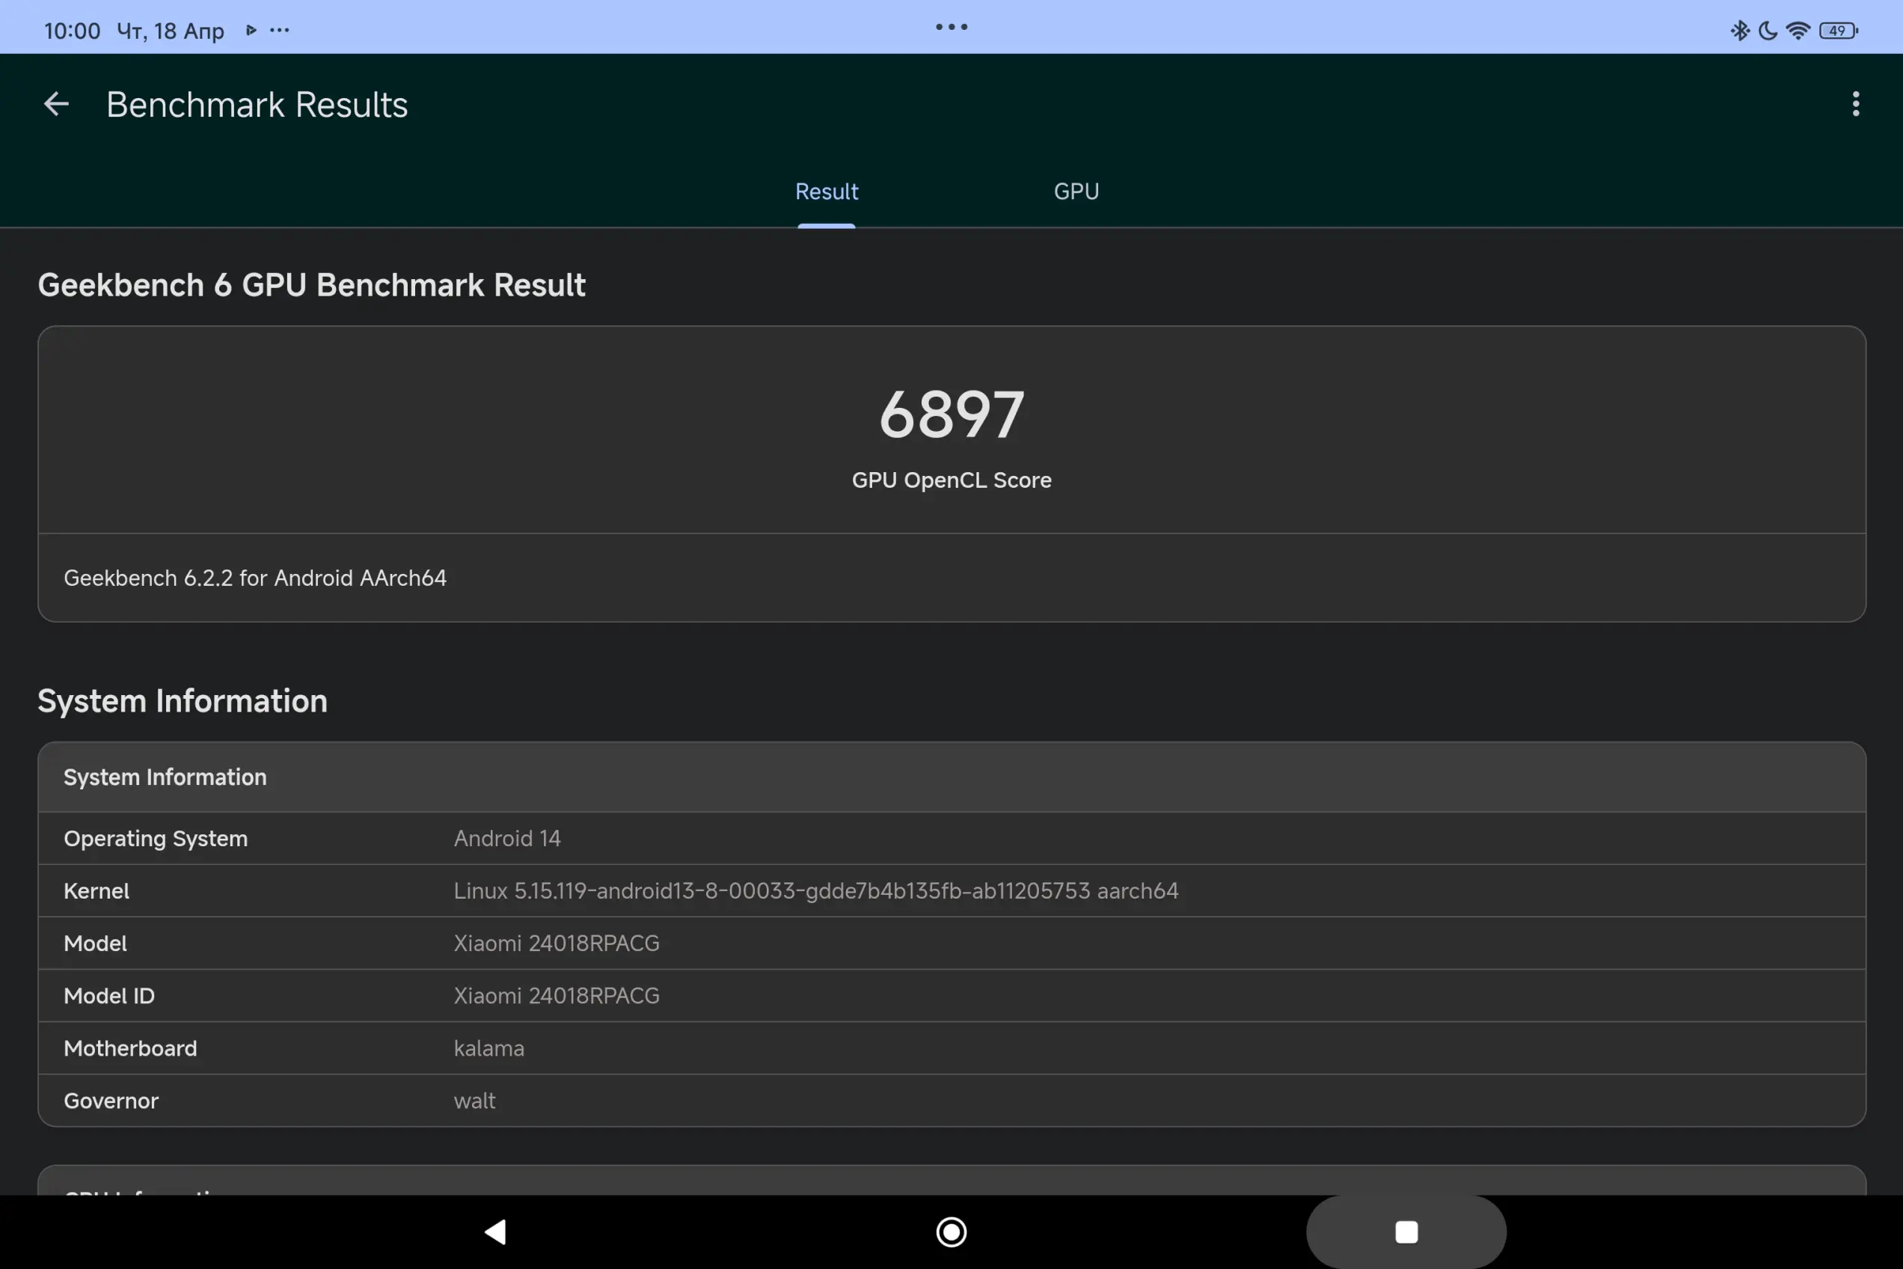Tap the Geekbench 6.2.2 version line
Viewport: 1903px width, 1269px height.
pos(255,578)
